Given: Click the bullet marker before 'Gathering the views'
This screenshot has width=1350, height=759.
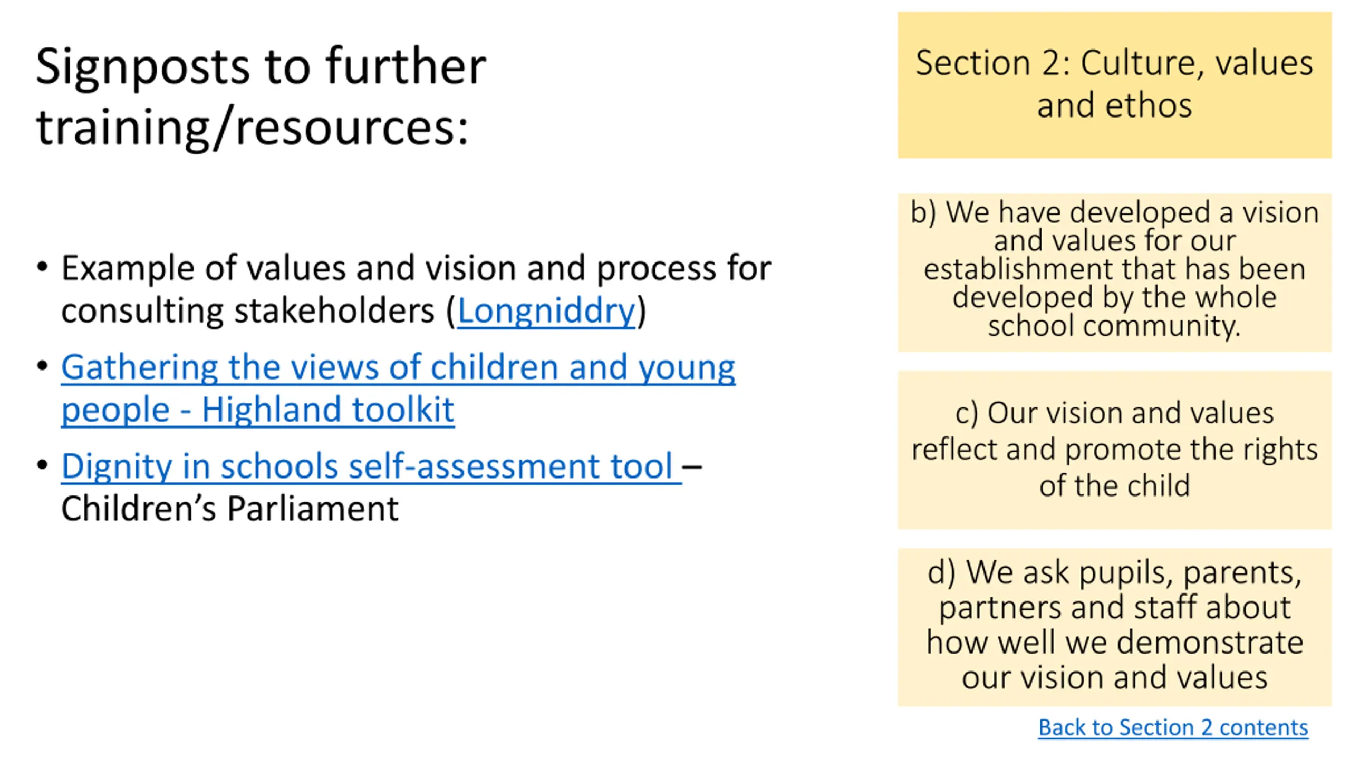Looking at the screenshot, I should [x=43, y=365].
